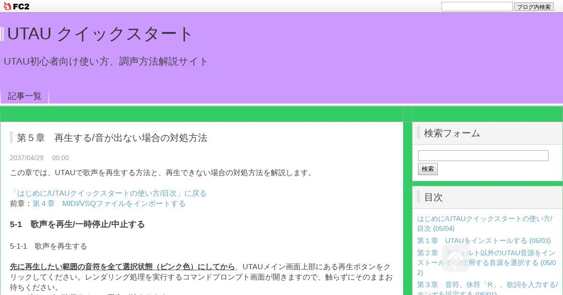Image resolution: width=563 pixels, height=295 pixels.
Task: Open sidebar link 第１章 UTAUをインストールする
Action: (x=484, y=240)
